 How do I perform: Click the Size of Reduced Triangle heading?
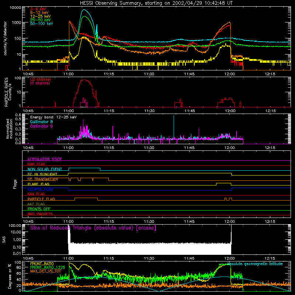93,228
